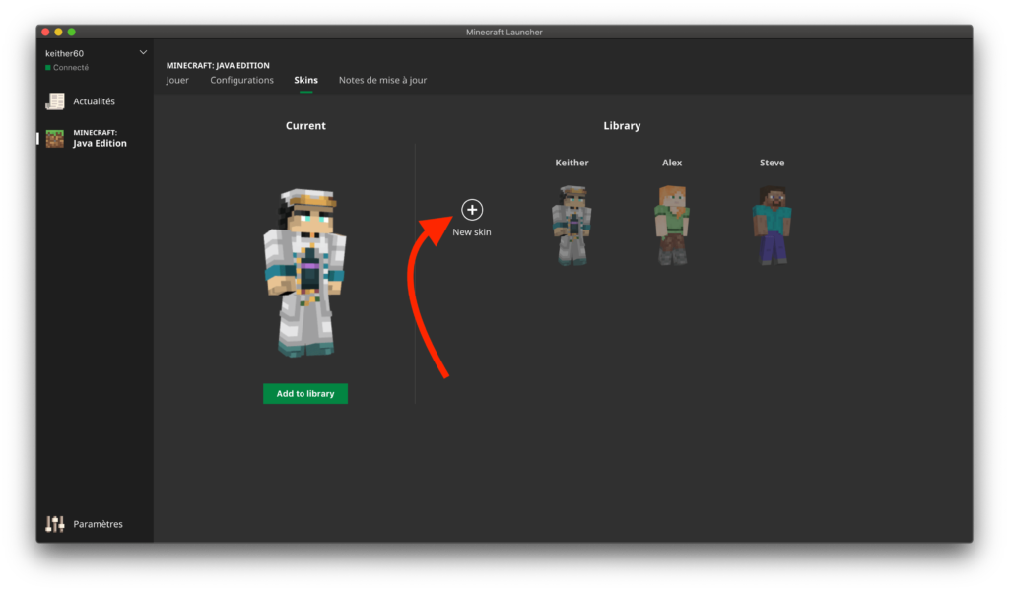Switch to the Jouer tab
The height and width of the screenshot is (591, 1009).
(x=177, y=80)
